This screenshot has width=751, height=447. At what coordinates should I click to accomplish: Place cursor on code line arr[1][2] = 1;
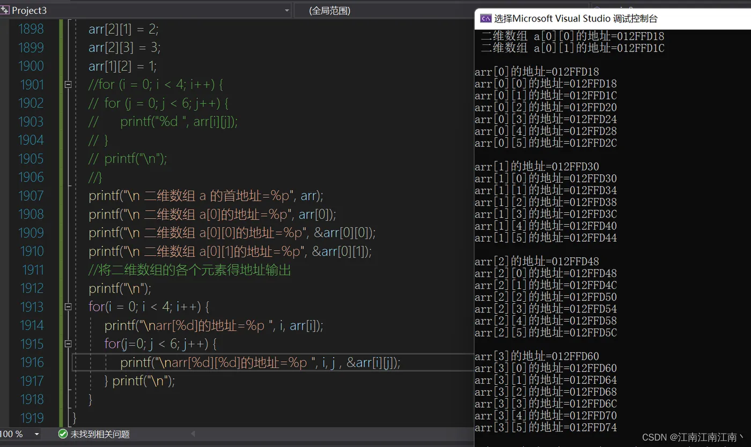point(123,66)
